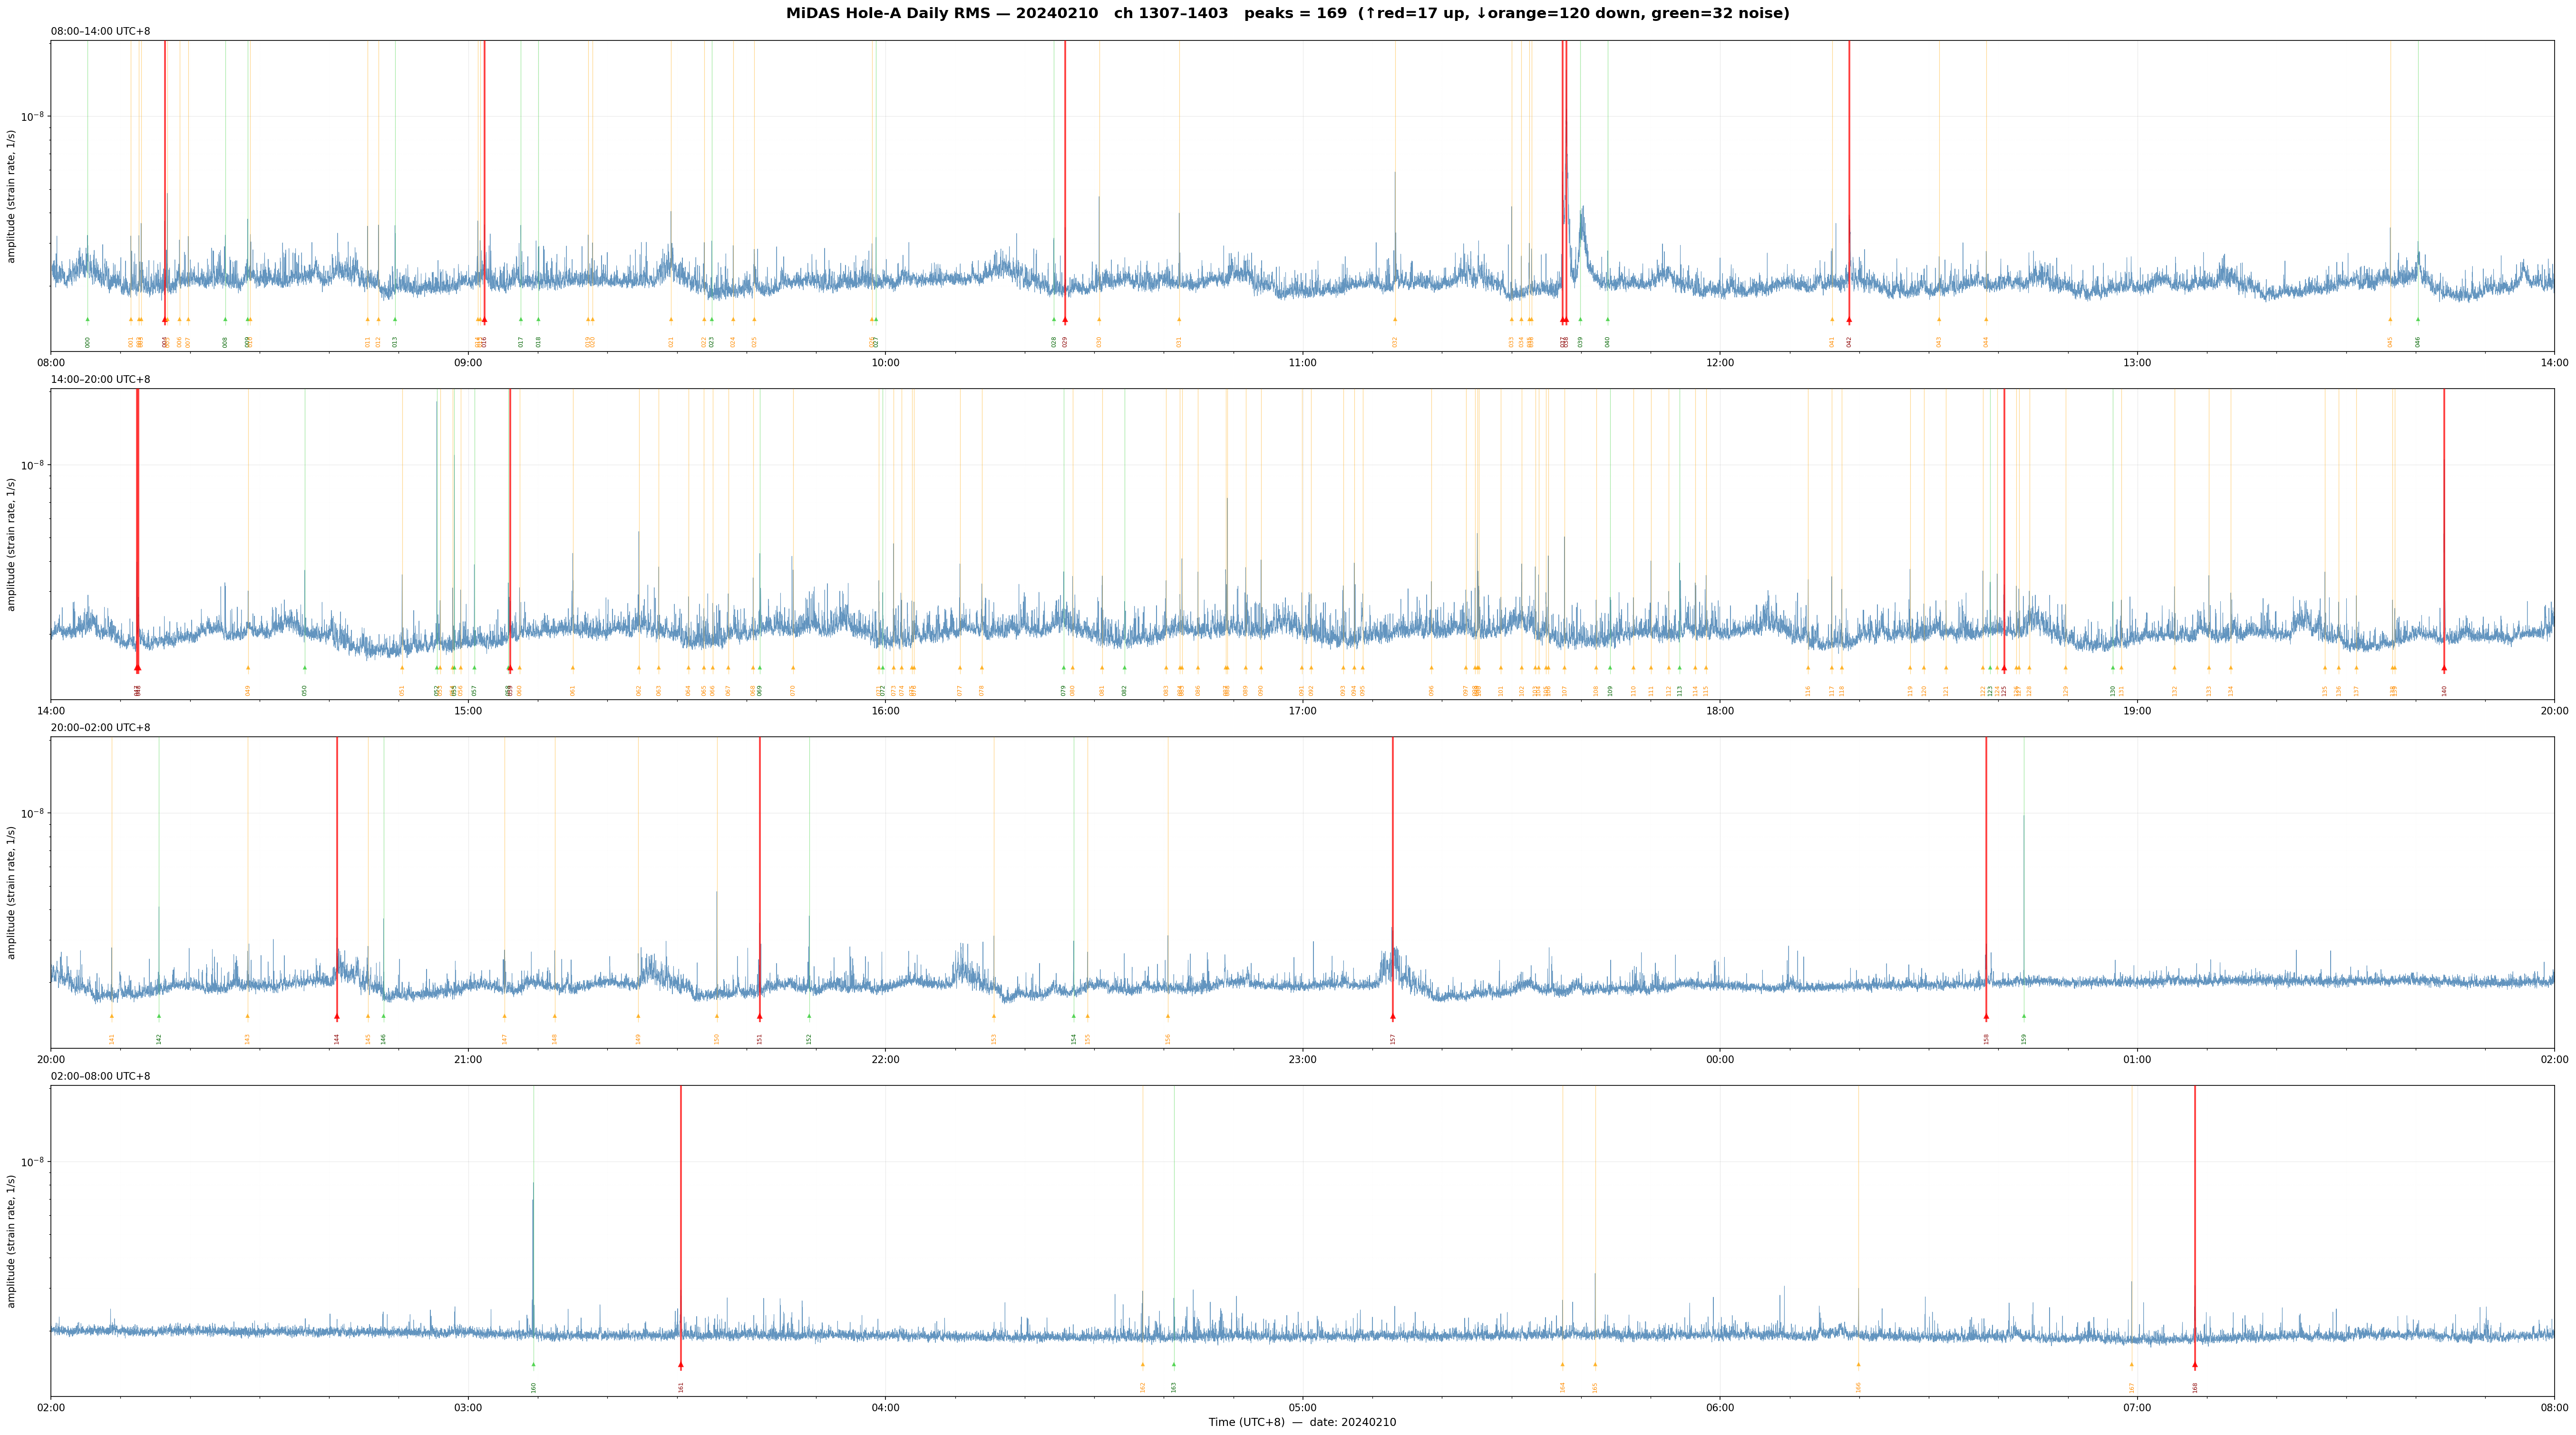Click the amplitude y-axis label of the bottom panel

pyautogui.click(x=12, y=1241)
